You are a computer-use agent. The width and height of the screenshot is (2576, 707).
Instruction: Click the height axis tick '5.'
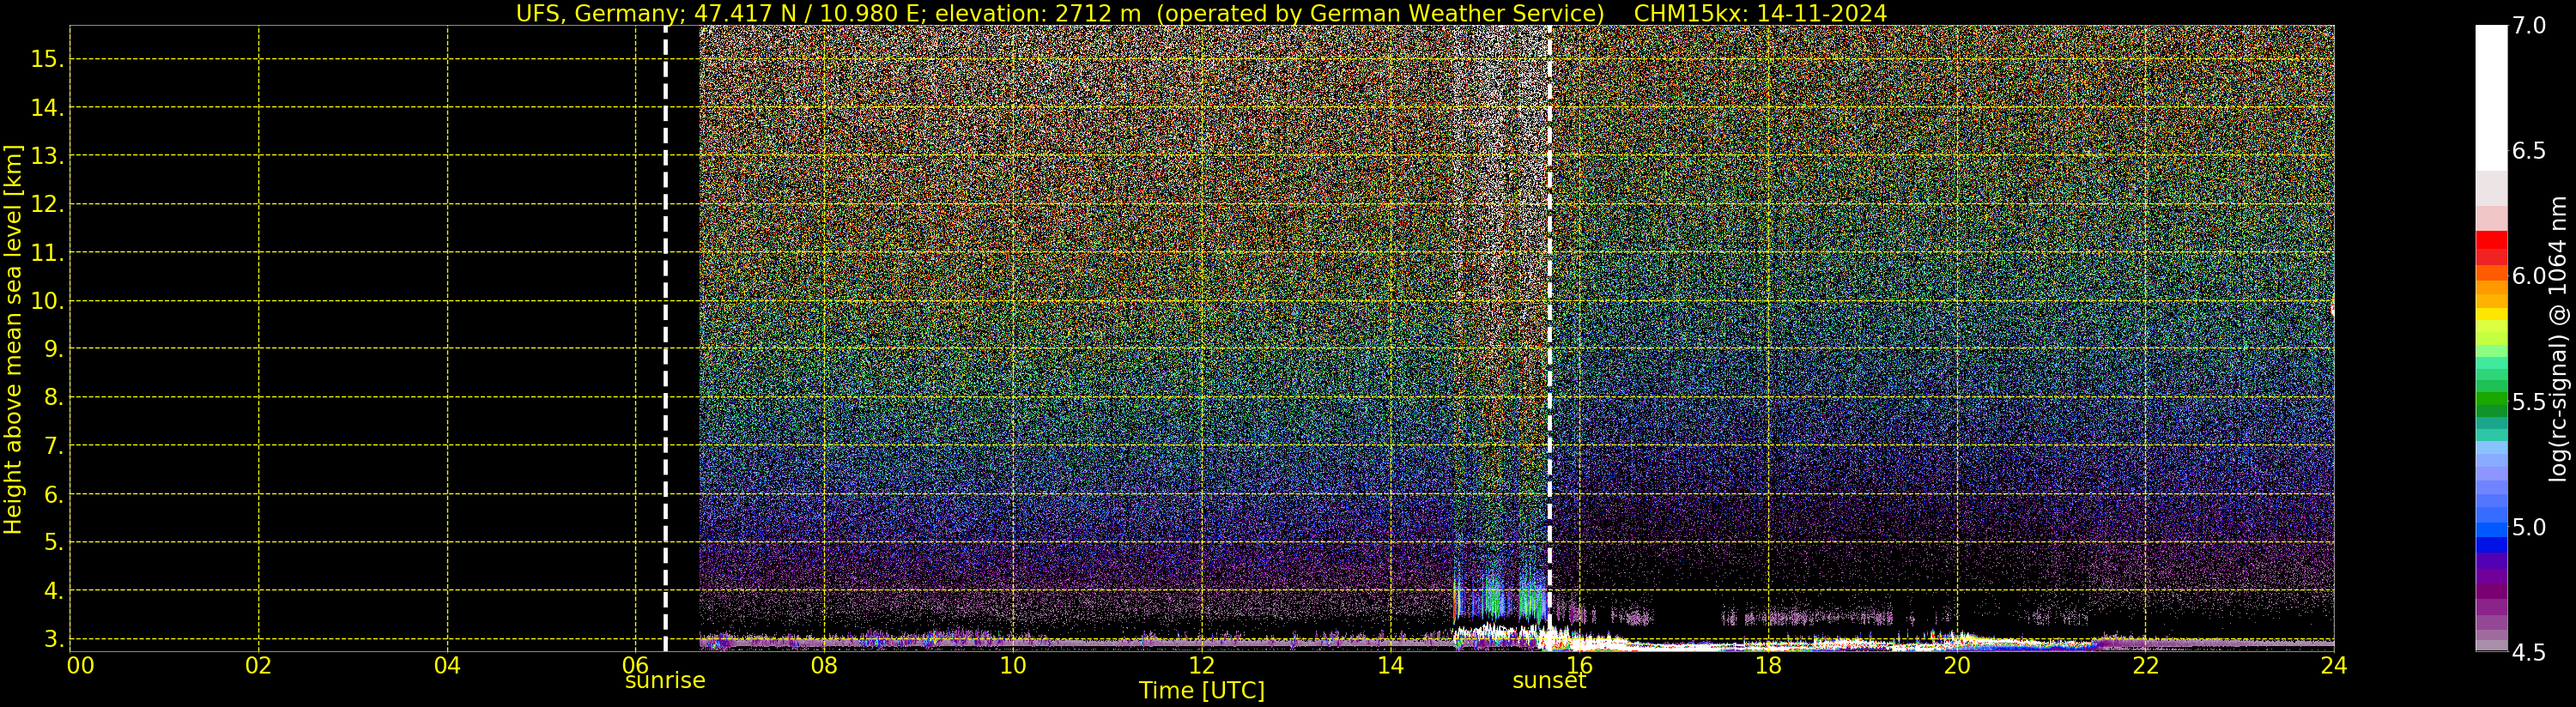[54, 542]
